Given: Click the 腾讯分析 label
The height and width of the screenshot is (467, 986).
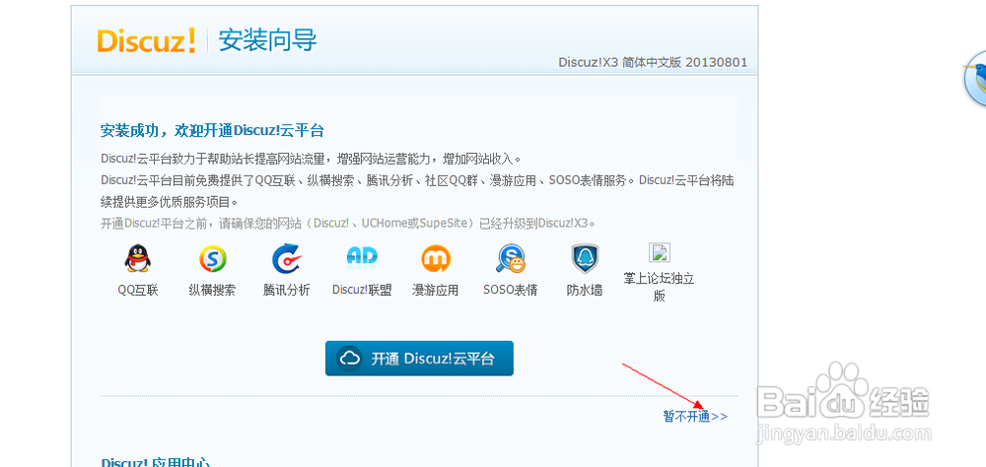Looking at the screenshot, I should (287, 290).
